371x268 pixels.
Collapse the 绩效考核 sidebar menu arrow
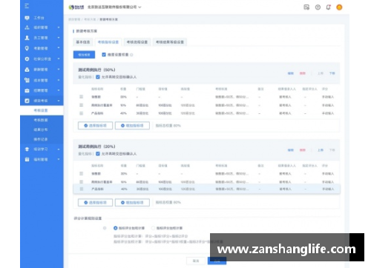[x=59, y=101]
